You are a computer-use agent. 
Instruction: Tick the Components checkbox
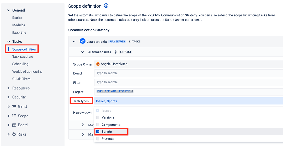pyautogui.click(x=98, y=125)
